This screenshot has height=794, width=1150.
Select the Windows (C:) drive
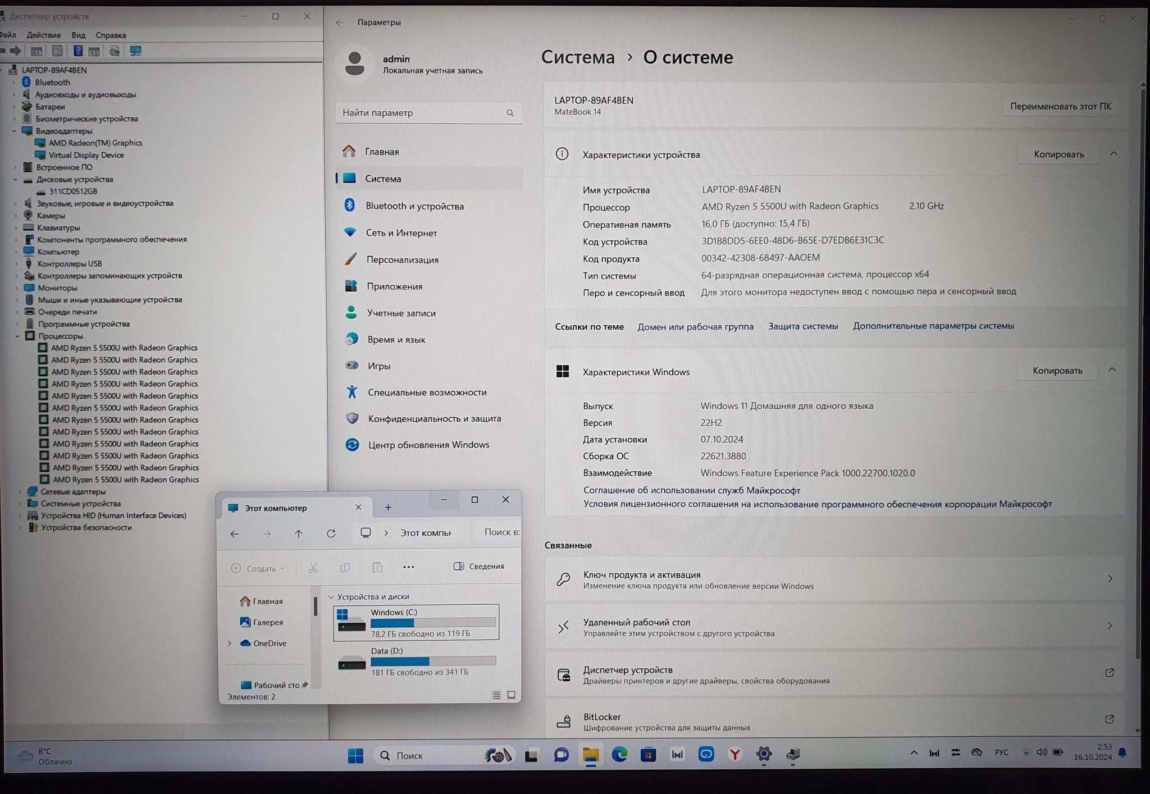pyautogui.click(x=416, y=622)
